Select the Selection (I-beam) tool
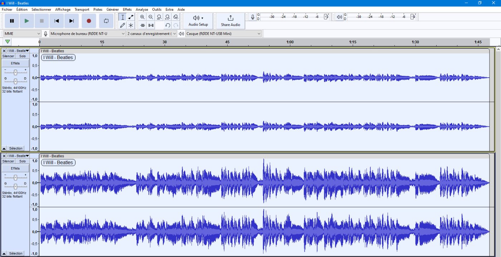Image resolution: width=501 pixels, height=257 pixels. (x=123, y=17)
